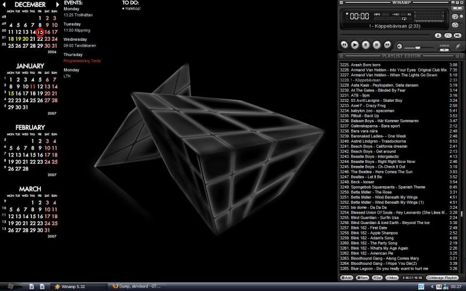This screenshot has height=291, width=466.
Task: Start playback with Winamp's play button
Action: [x=355, y=45]
